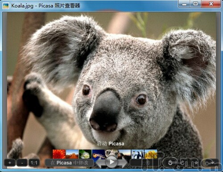Image resolution: width=223 pixels, height=172 pixels.
Task: Click the Picasa icon in title bar
Action: click(x=6, y=6)
